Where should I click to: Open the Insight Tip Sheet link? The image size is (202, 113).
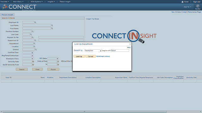tap(92, 19)
